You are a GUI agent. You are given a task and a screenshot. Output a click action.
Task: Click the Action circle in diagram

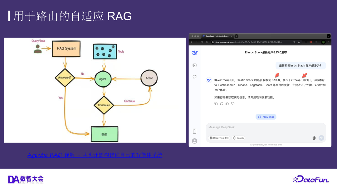149,78
